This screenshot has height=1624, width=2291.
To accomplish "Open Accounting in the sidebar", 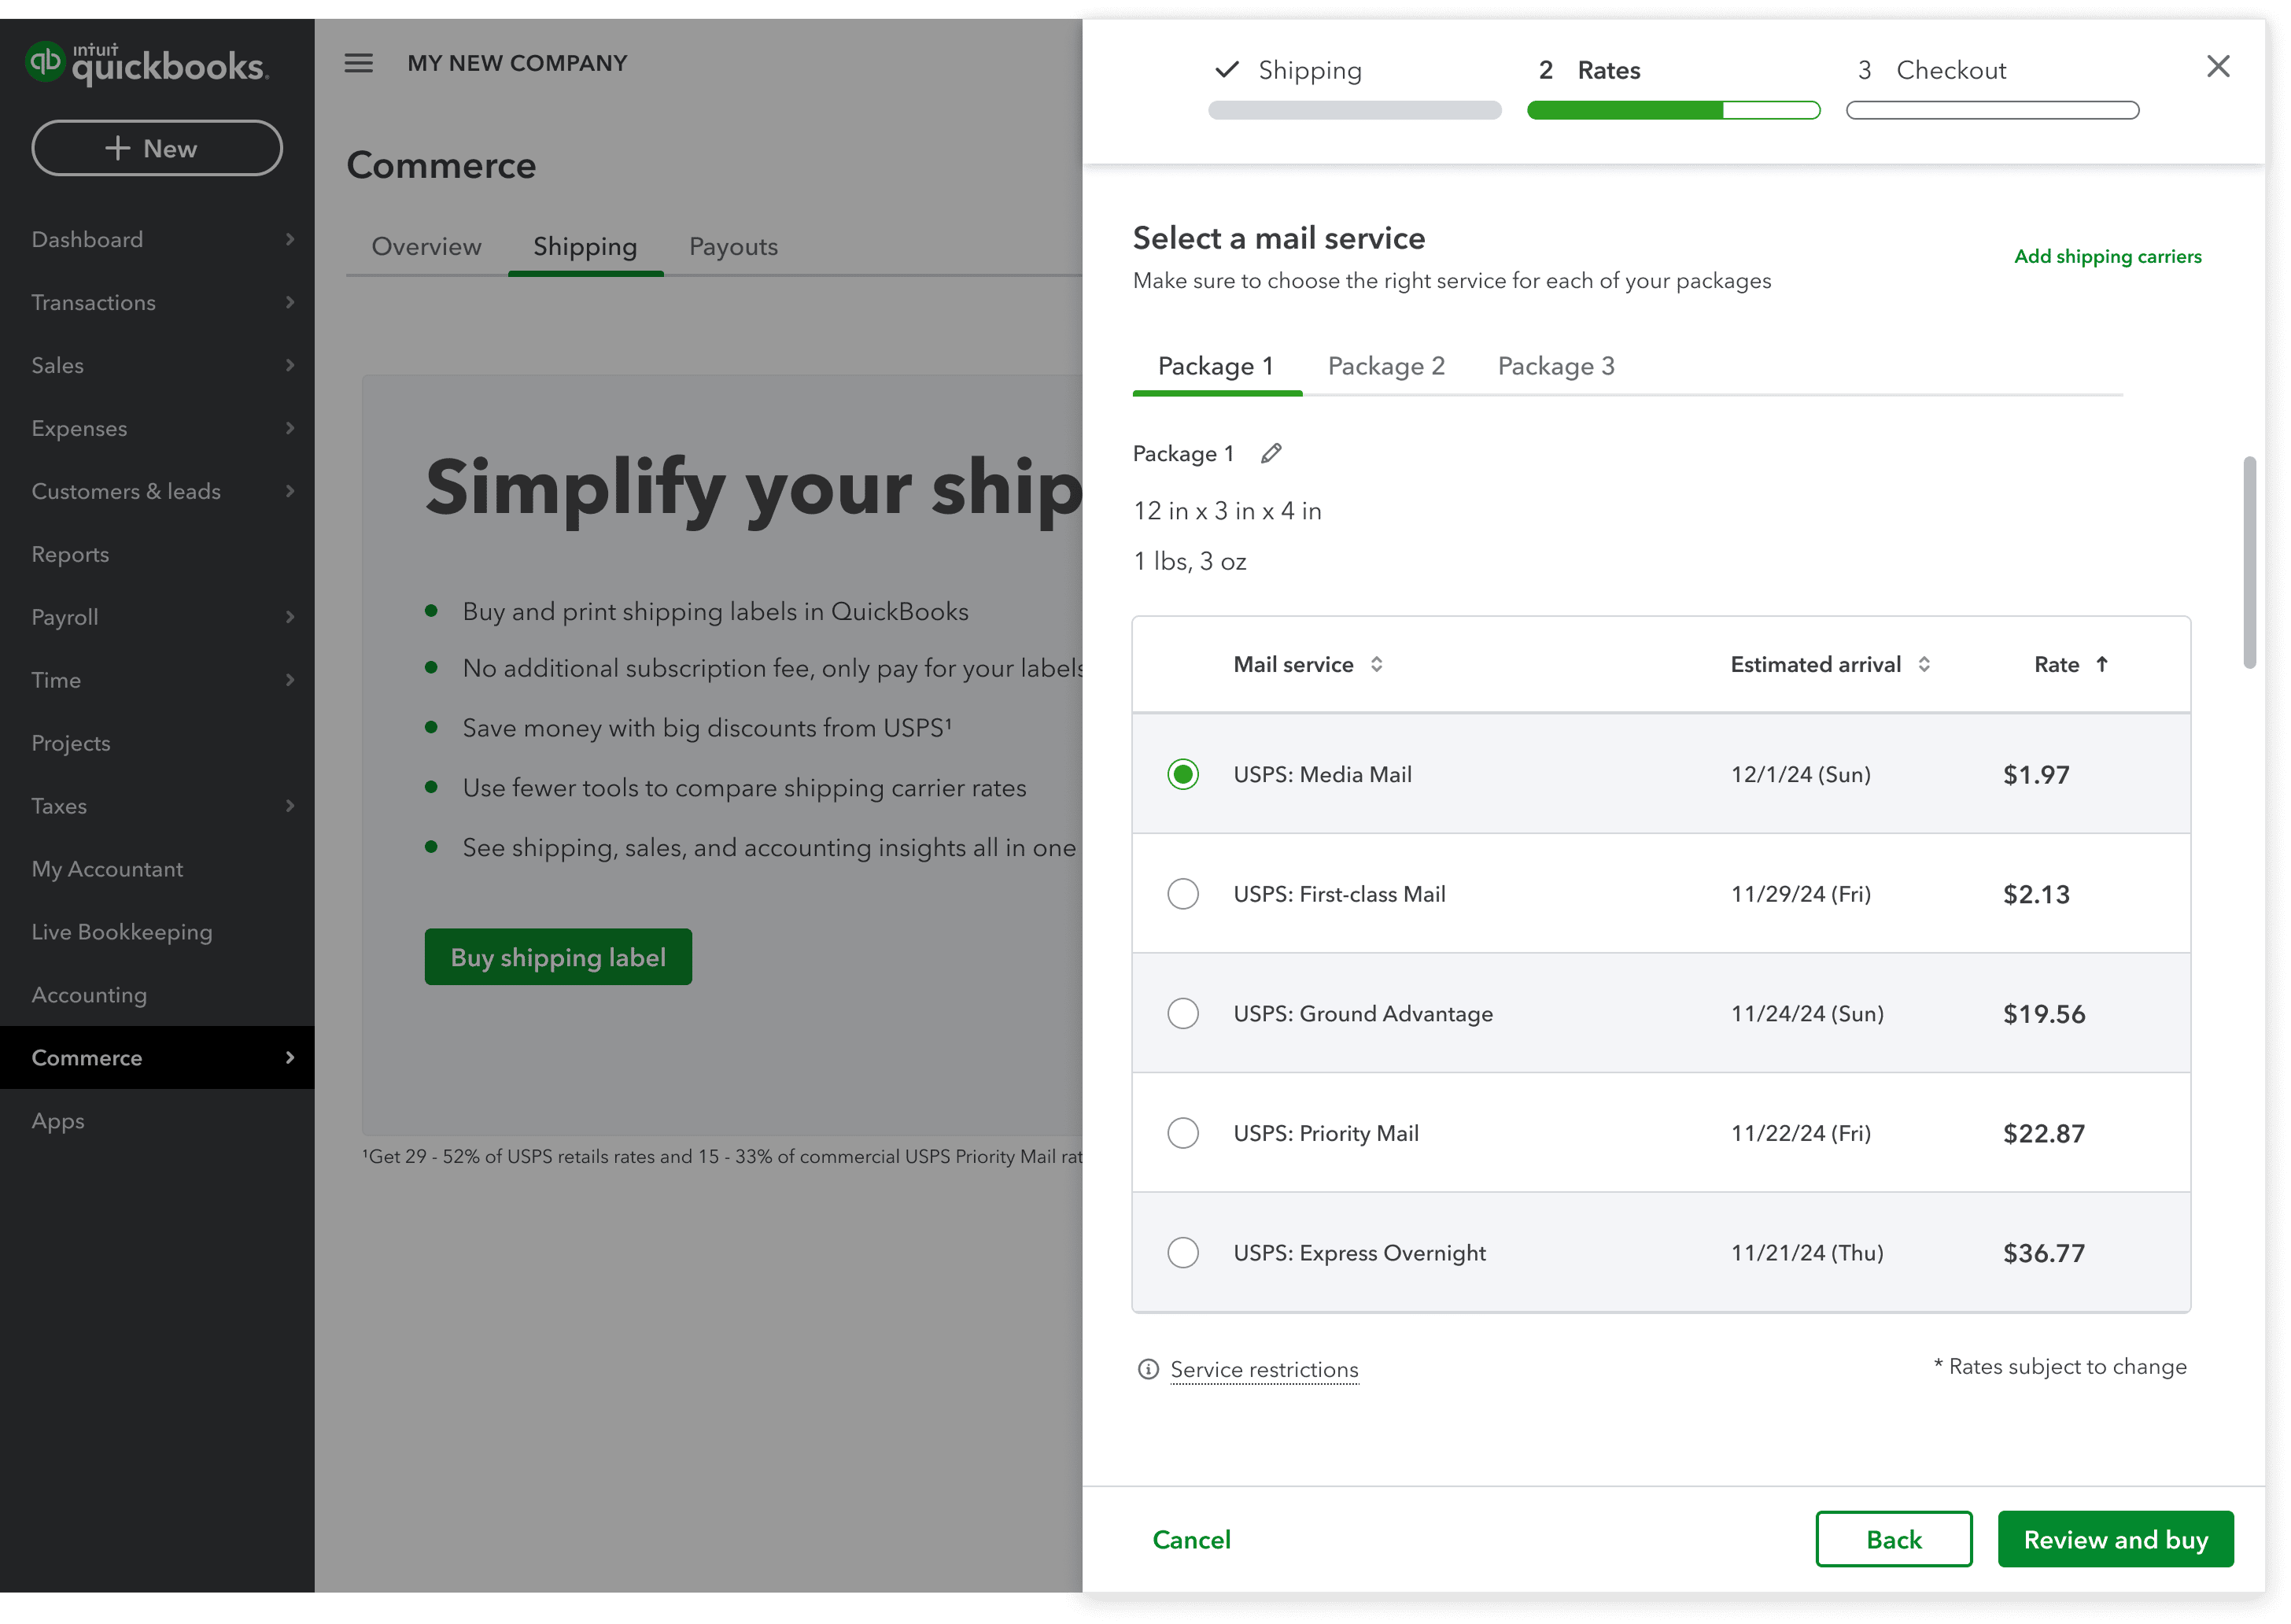I will (157, 995).
